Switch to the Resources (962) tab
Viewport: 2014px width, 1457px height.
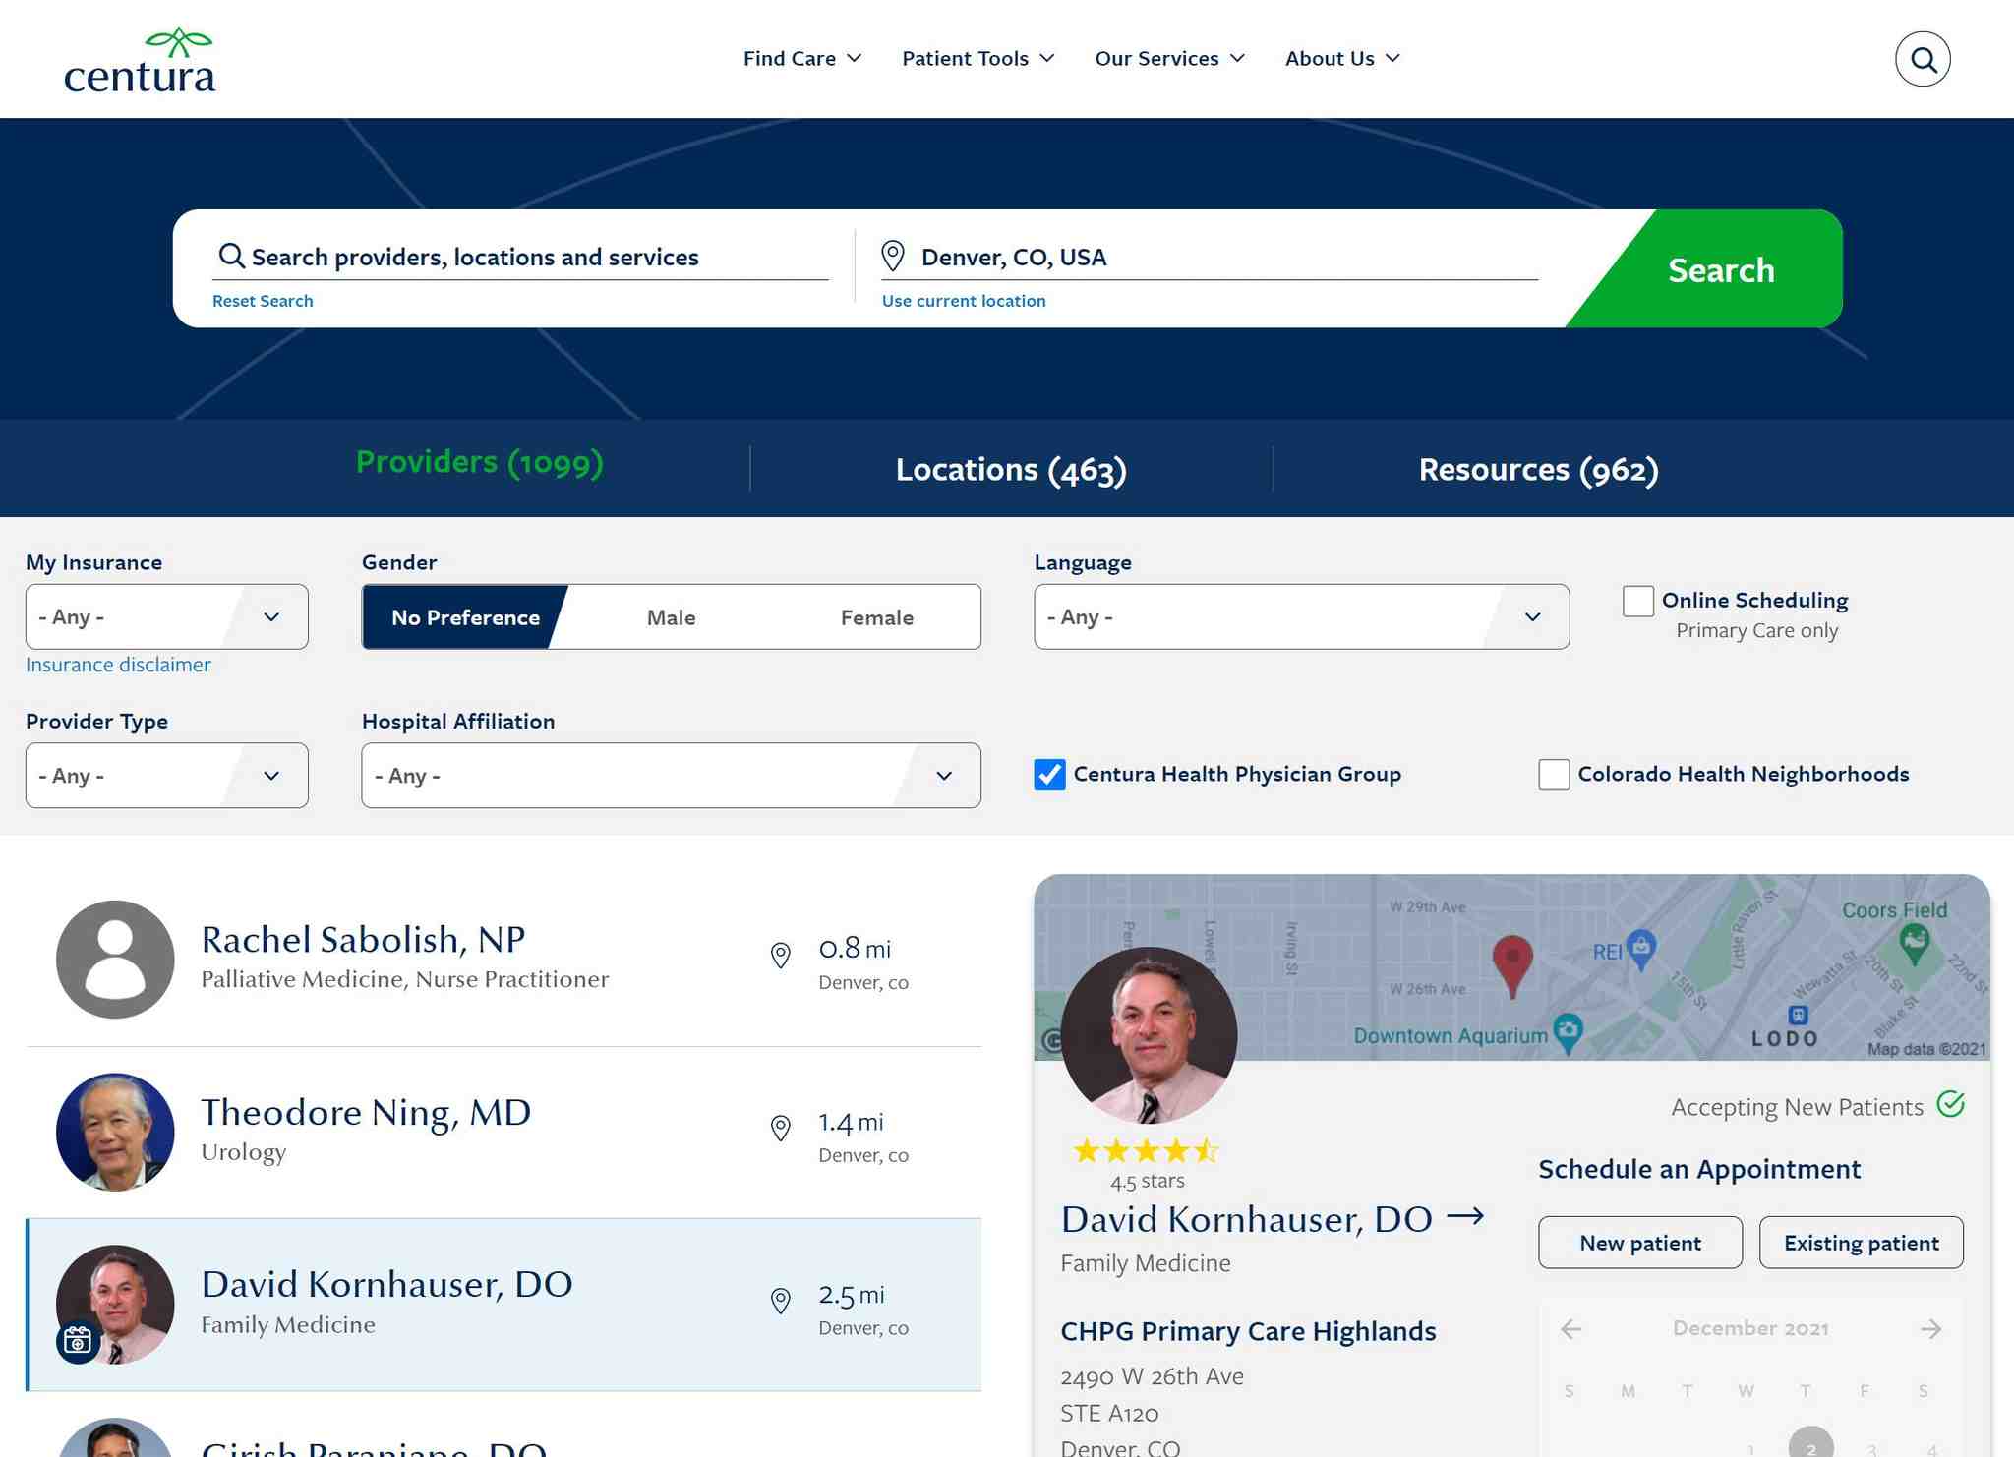tap(1538, 470)
